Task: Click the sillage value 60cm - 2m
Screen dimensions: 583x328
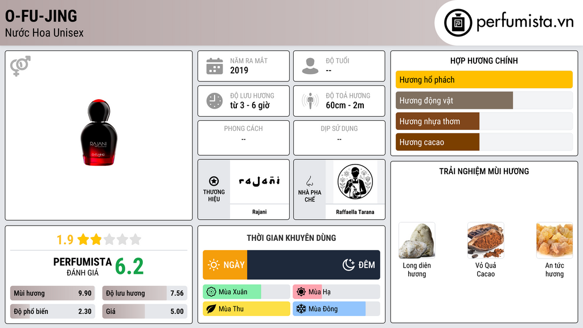Action: pos(345,105)
